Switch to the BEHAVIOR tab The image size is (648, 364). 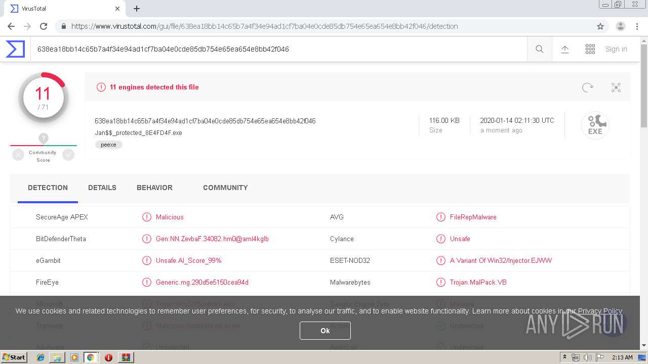(154, 188)
